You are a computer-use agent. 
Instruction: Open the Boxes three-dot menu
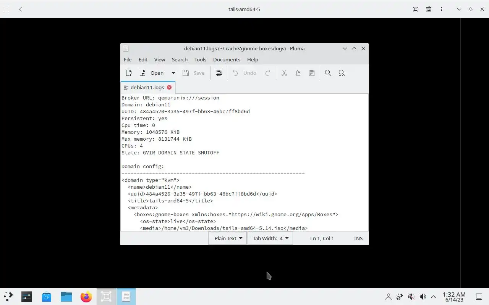click(x=442, y=9)
